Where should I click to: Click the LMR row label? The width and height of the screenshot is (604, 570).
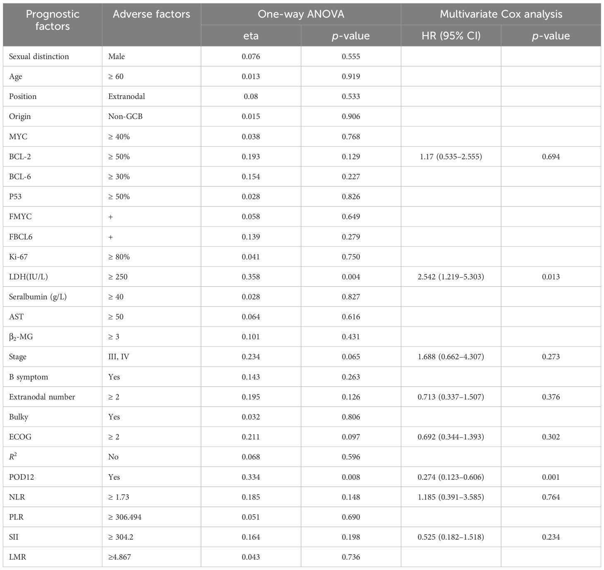point(17,557)
